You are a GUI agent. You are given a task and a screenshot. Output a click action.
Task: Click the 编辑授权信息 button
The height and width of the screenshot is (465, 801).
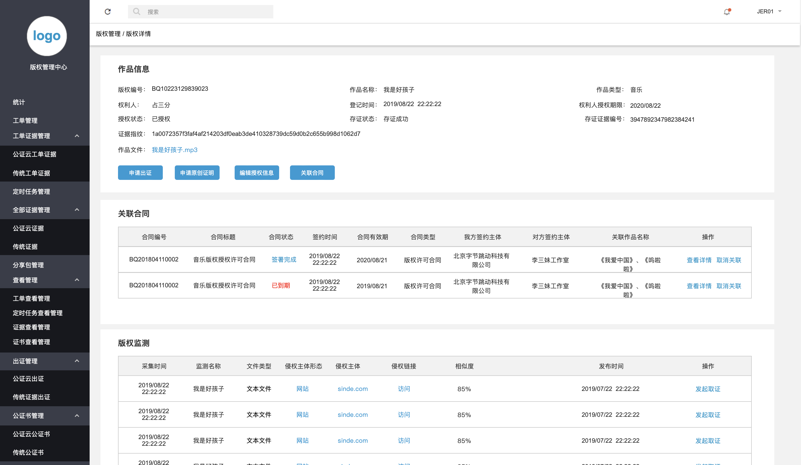(x=257, y=173)
